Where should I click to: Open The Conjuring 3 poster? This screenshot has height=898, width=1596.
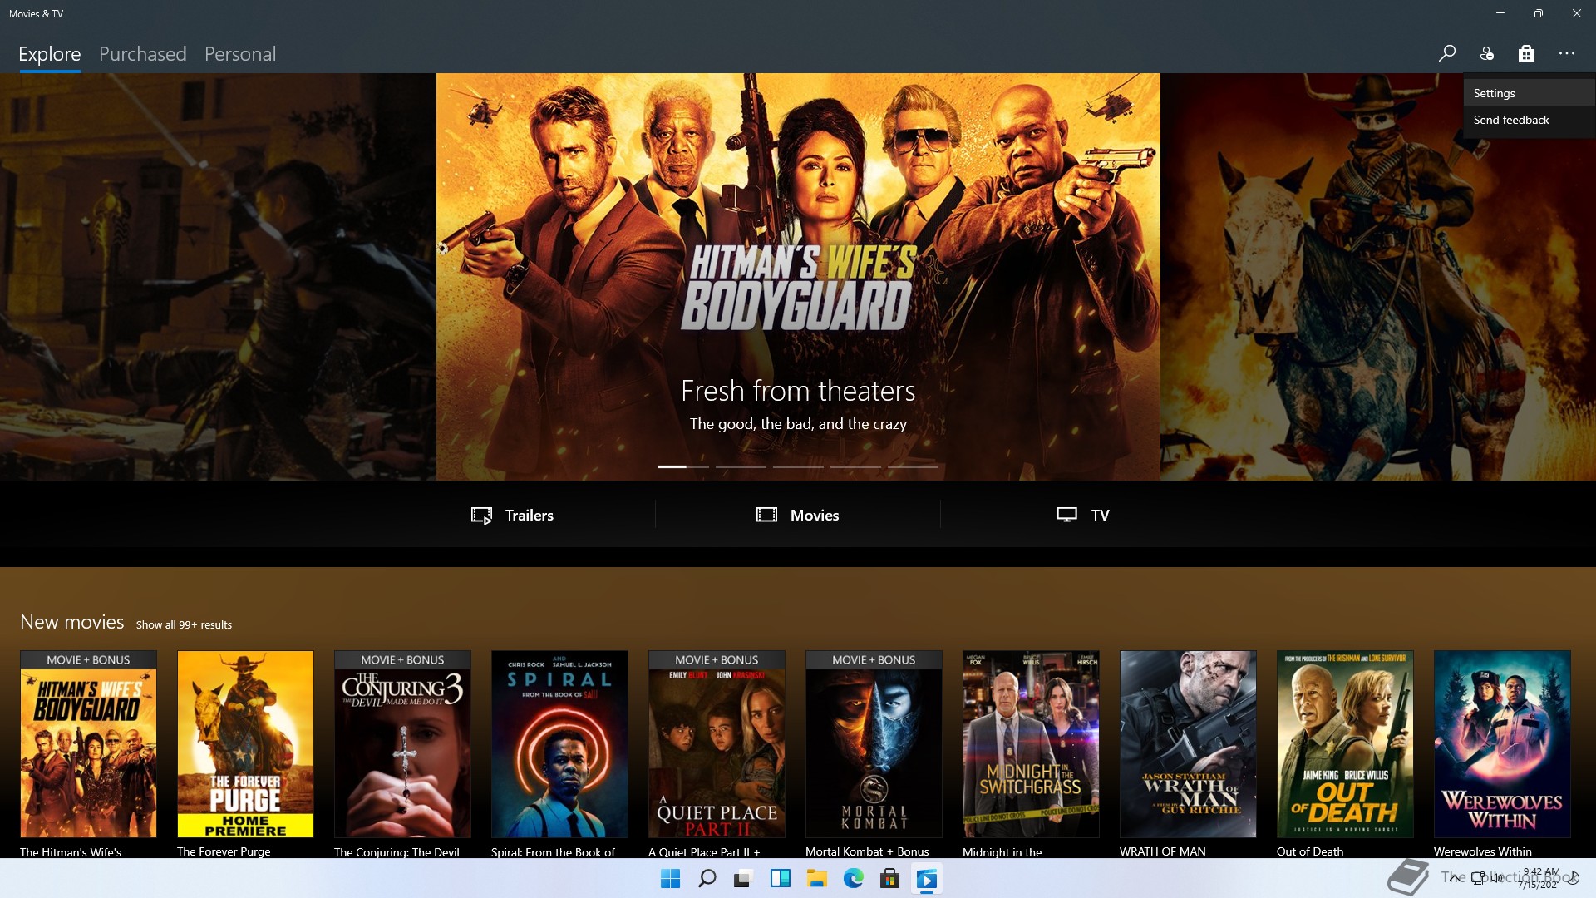tap(402, 744)
